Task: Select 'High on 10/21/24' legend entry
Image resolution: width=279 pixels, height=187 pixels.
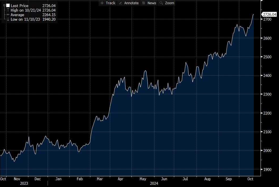Action: coord(25,10)
